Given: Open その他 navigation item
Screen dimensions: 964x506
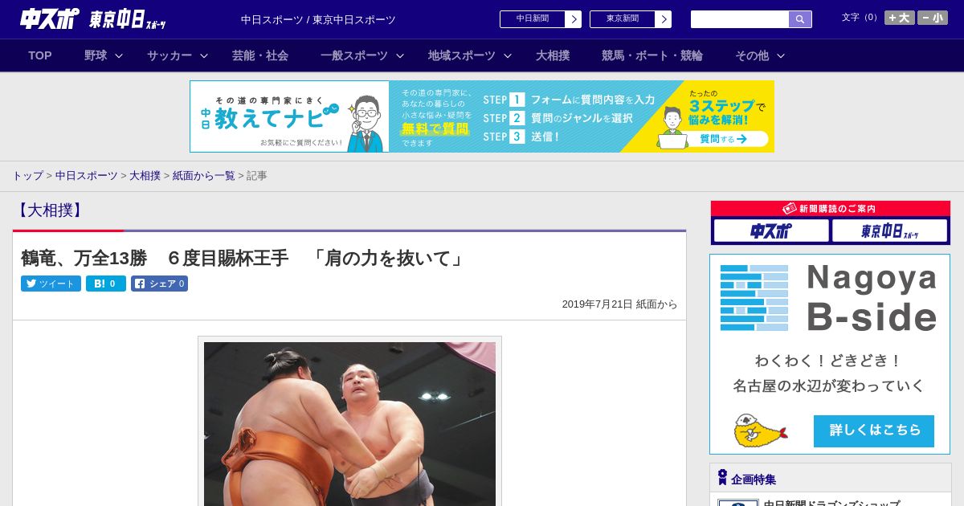Looking at the screenshot, I should pyautogui.click(x=752, y=55).
